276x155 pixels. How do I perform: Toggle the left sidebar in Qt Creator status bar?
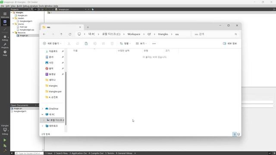pyautogui.click(x=12, y=153)
